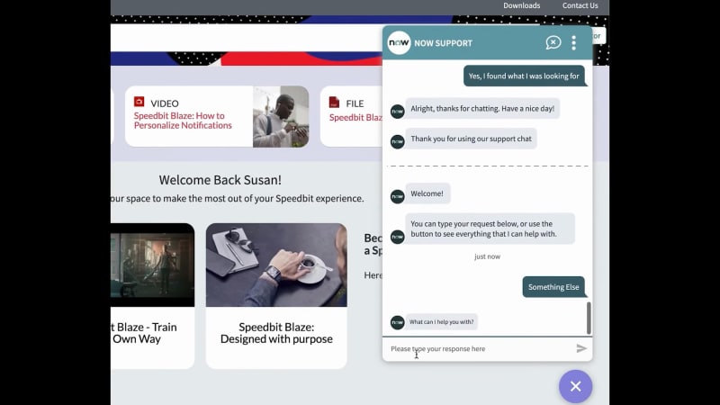
Task: Click bot avatar beside 'Alright, thanks for chatting'
Action: [397, 111]
